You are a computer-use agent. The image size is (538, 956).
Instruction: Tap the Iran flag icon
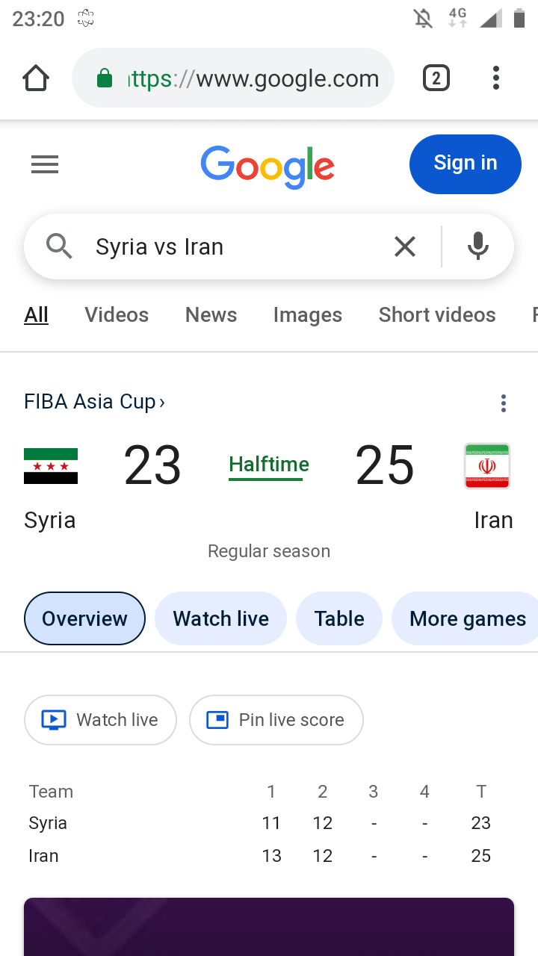point(487,466)
